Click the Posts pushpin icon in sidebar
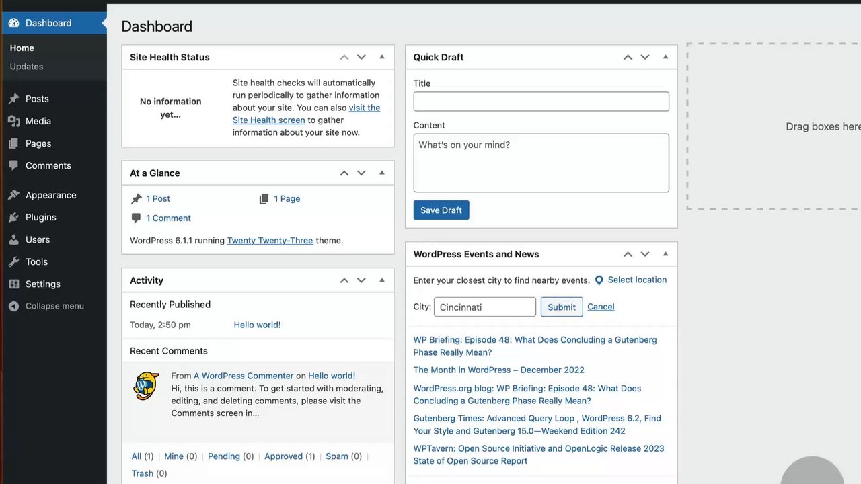861x484 pixels. pyautogui.click(x=13, y=99)
